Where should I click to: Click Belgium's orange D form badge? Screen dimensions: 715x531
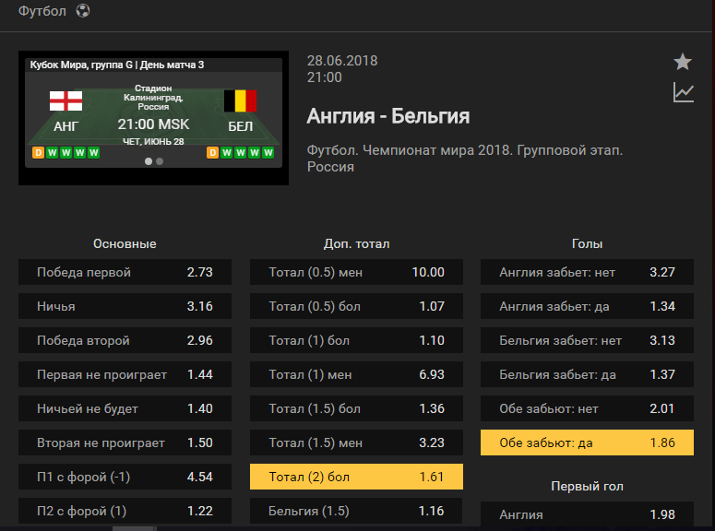tap(212, 152)
